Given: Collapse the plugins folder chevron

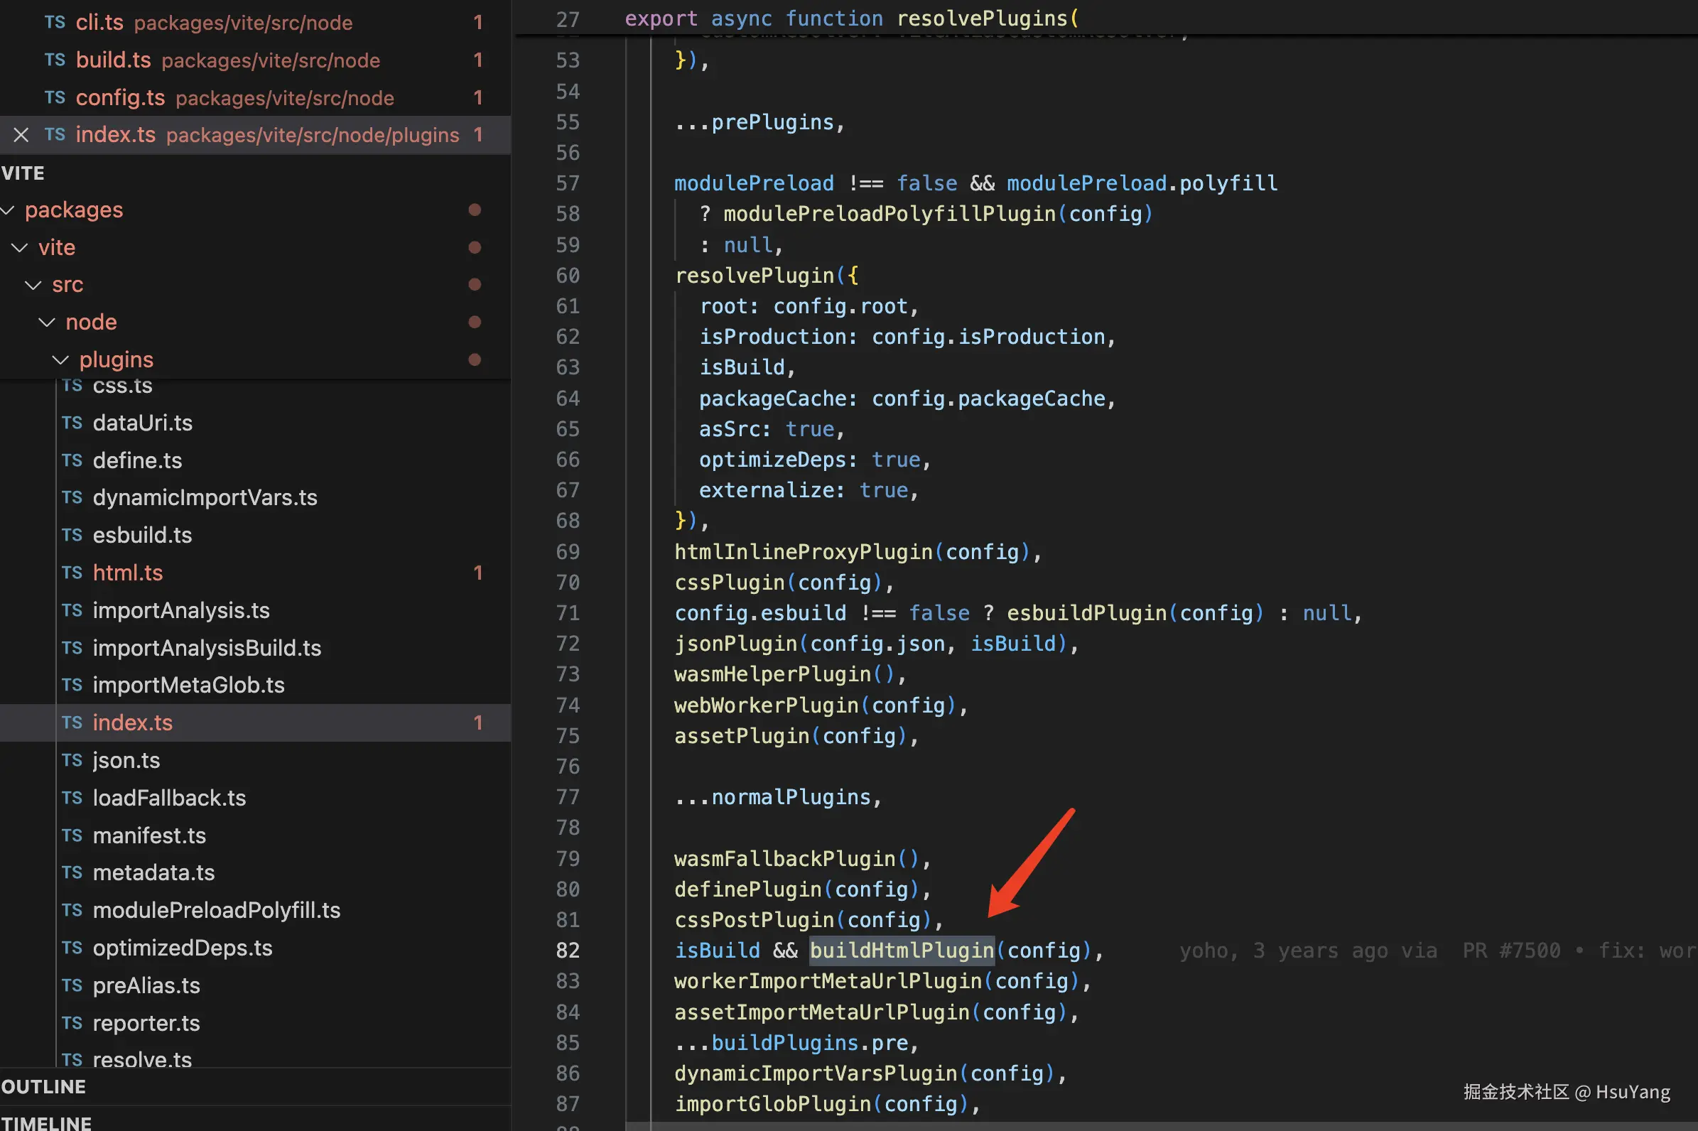Looking at the screenshot, I should coord(60,359).
